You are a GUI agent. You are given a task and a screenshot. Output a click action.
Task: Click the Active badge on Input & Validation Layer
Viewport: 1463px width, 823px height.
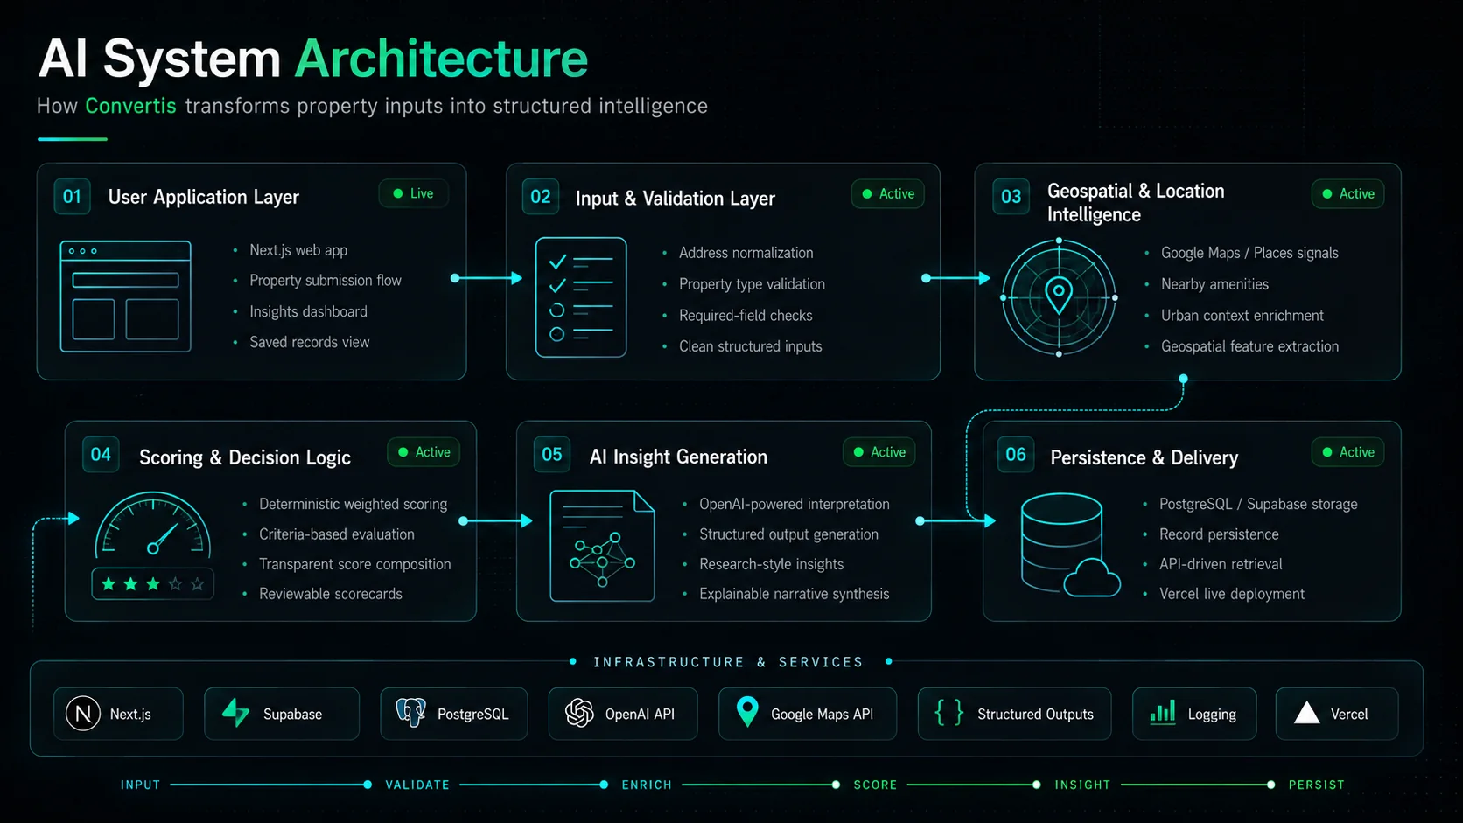pos(888,193)
